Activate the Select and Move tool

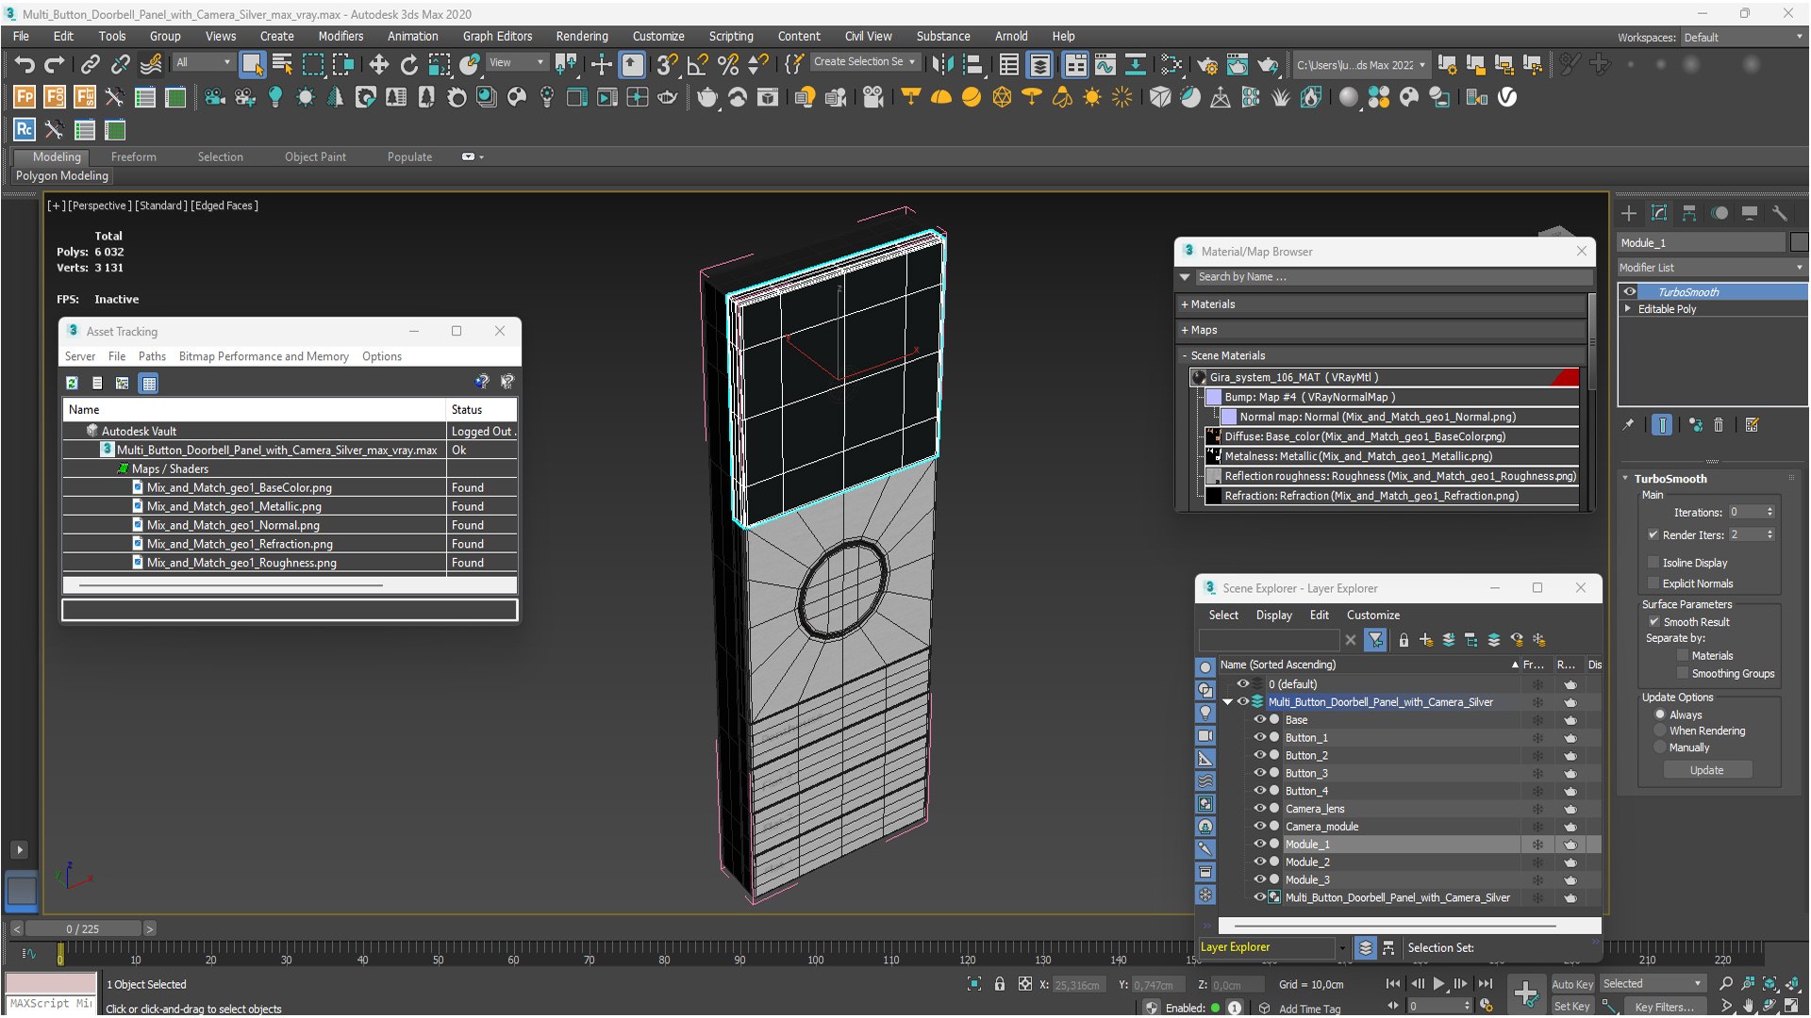(378, 64)
